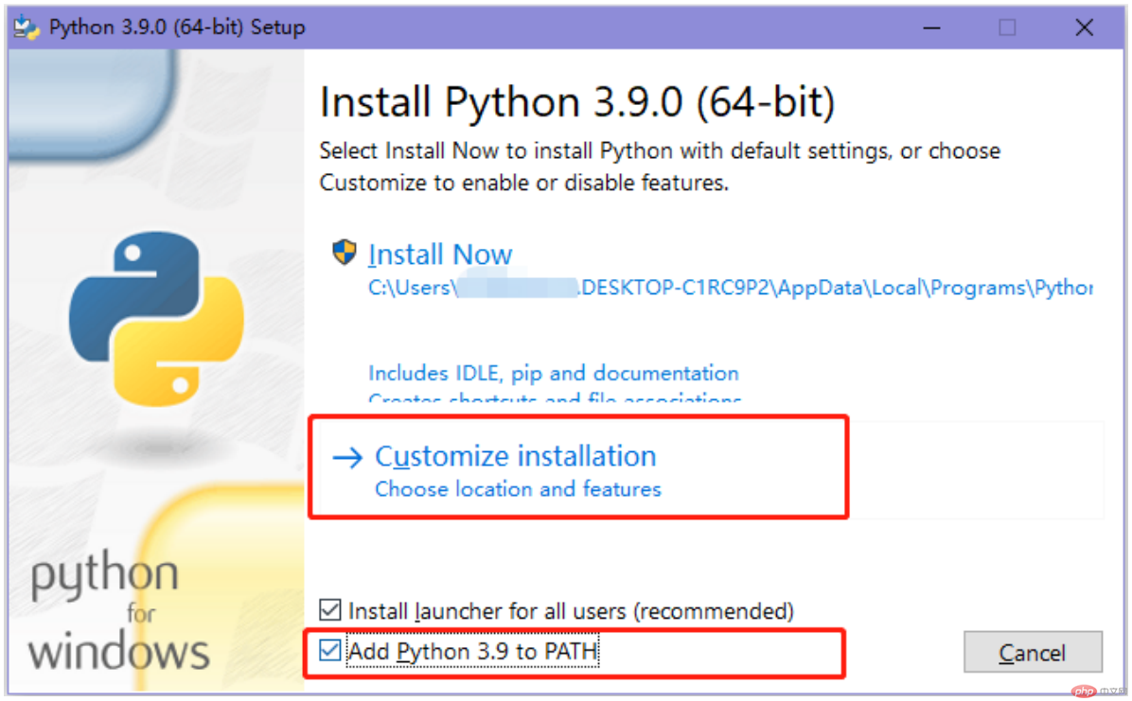The image size is (1132, 701).
Task: Click the Install Now option
Action: pos(440,254)
